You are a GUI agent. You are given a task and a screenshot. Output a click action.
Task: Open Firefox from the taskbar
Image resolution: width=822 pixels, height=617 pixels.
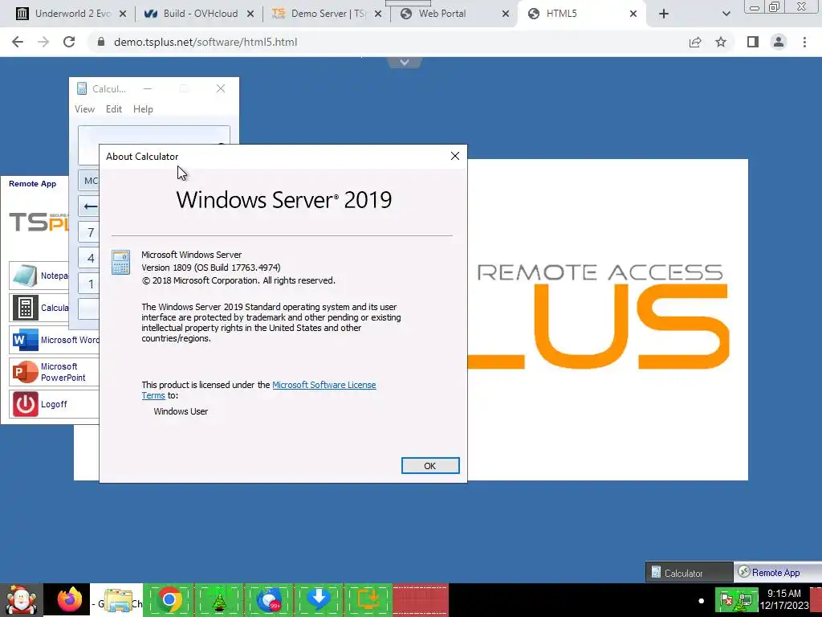[71, 600]
